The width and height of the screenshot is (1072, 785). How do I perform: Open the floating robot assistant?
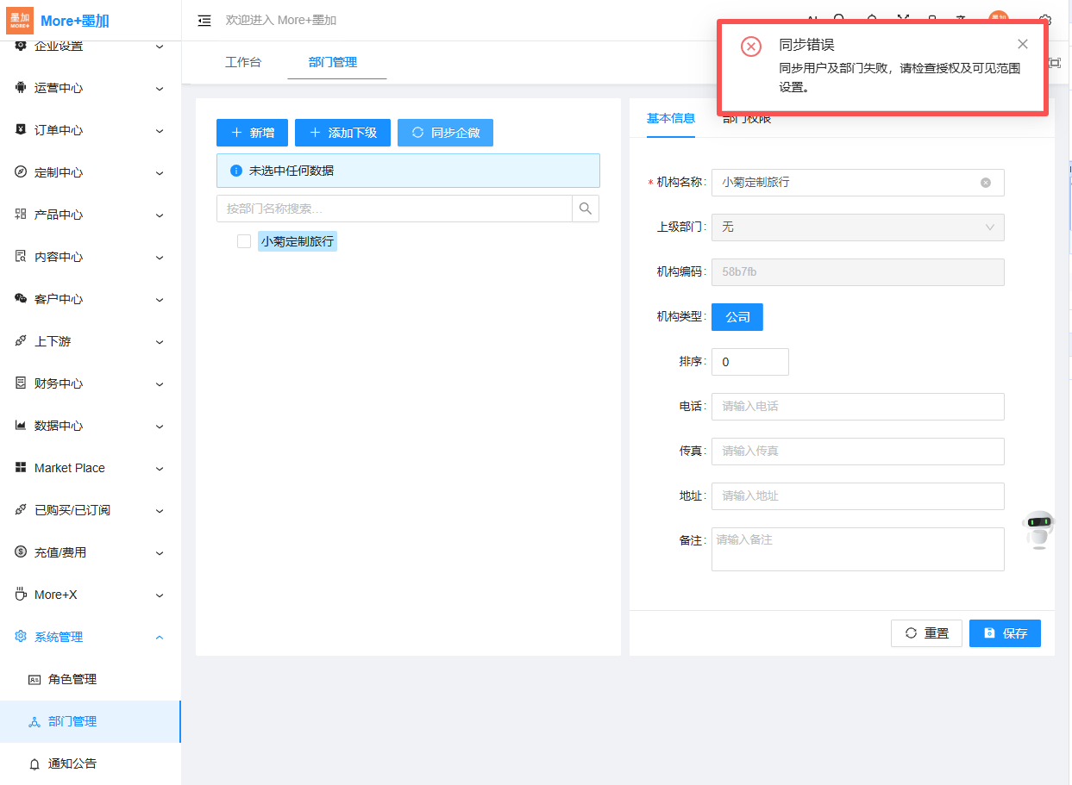tap(1038, 529)
